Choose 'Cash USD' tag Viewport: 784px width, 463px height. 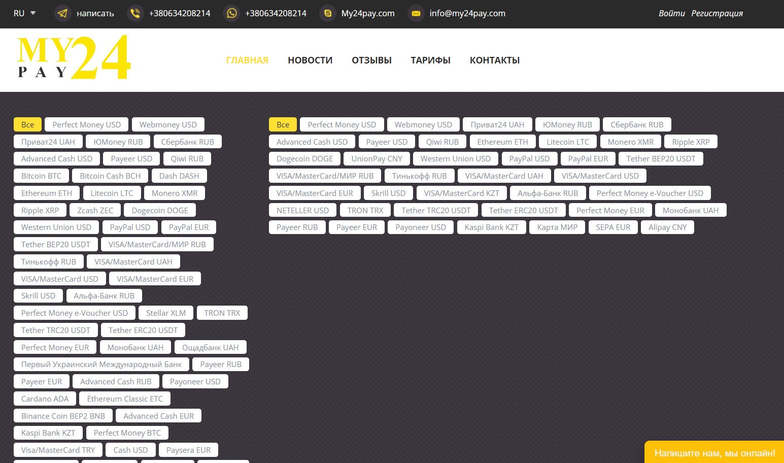click(x=130, y=450)
